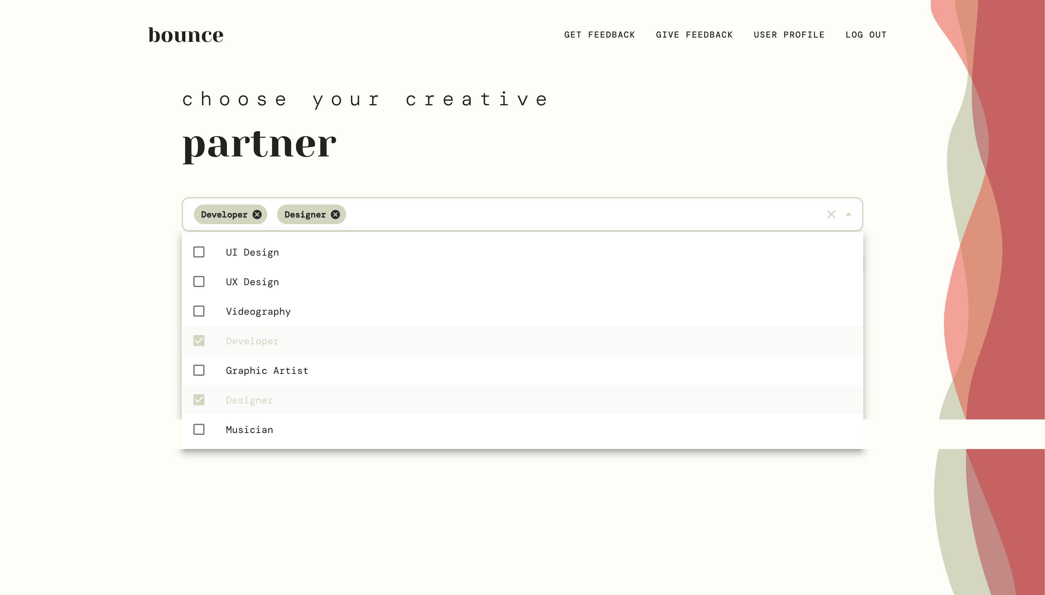The height and width of the screenshot is (595, 1045).
Task: Check the Musician checkbox
Action: [x=199, y=430]
